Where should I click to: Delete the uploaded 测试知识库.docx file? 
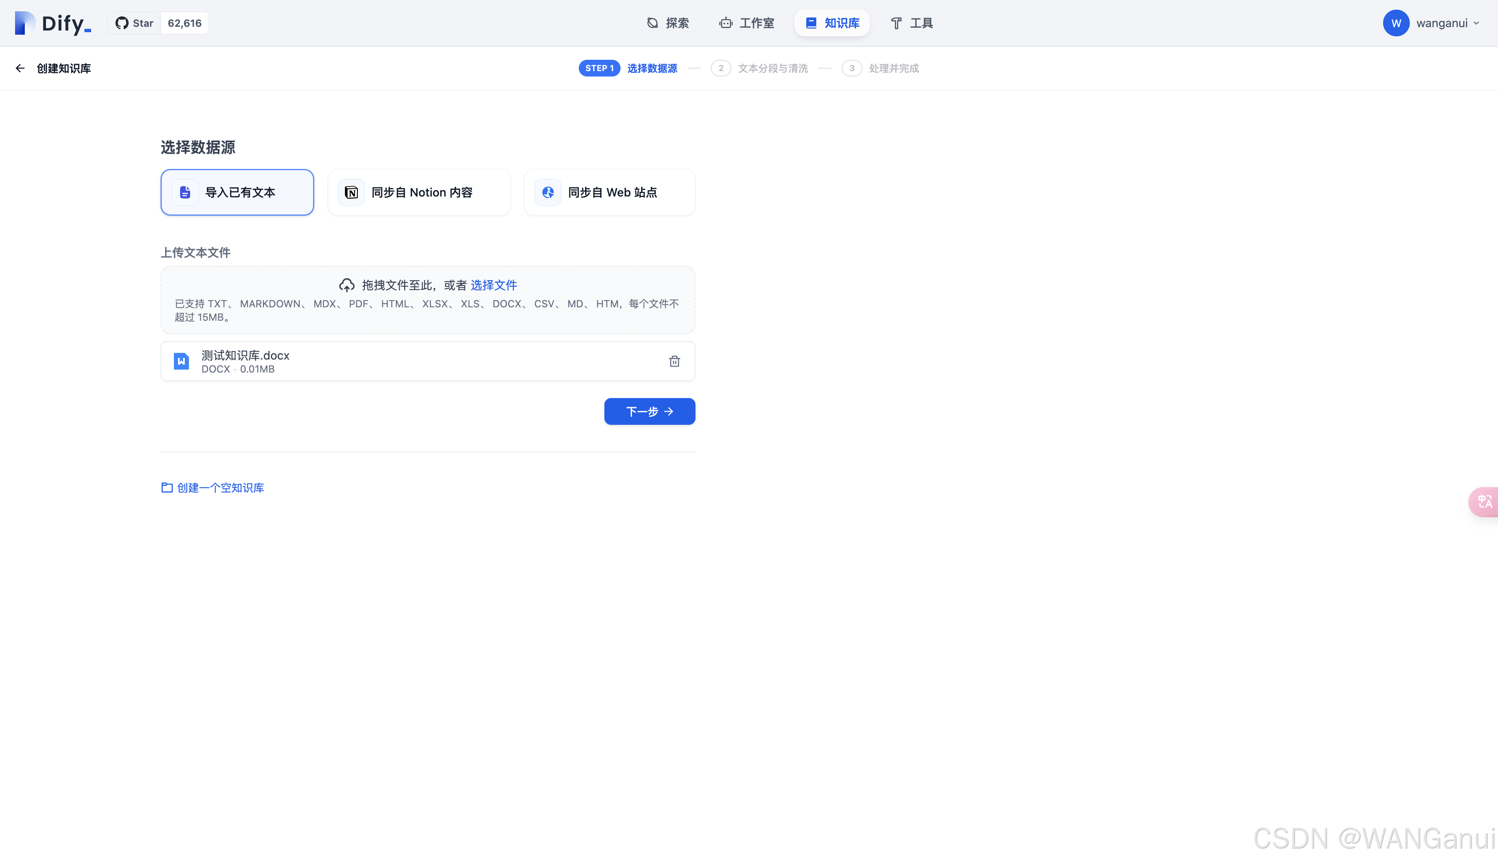point(674,361)
